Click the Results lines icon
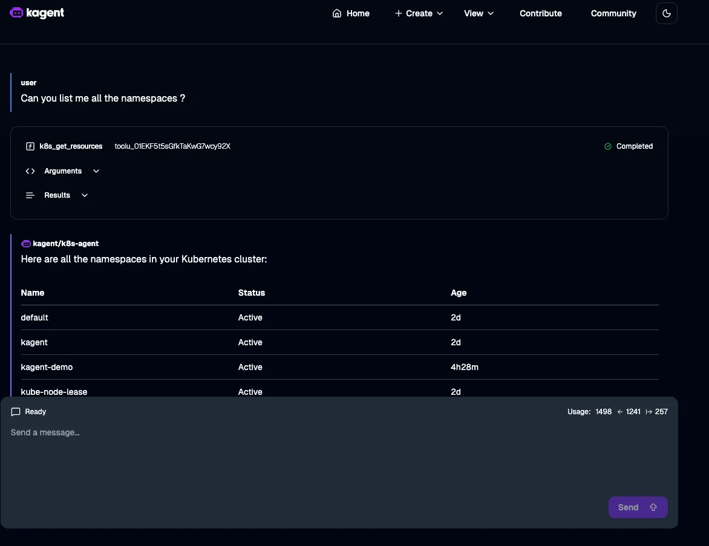The height and width of the screenshot is (546, 709). click(x=30, y=195)
